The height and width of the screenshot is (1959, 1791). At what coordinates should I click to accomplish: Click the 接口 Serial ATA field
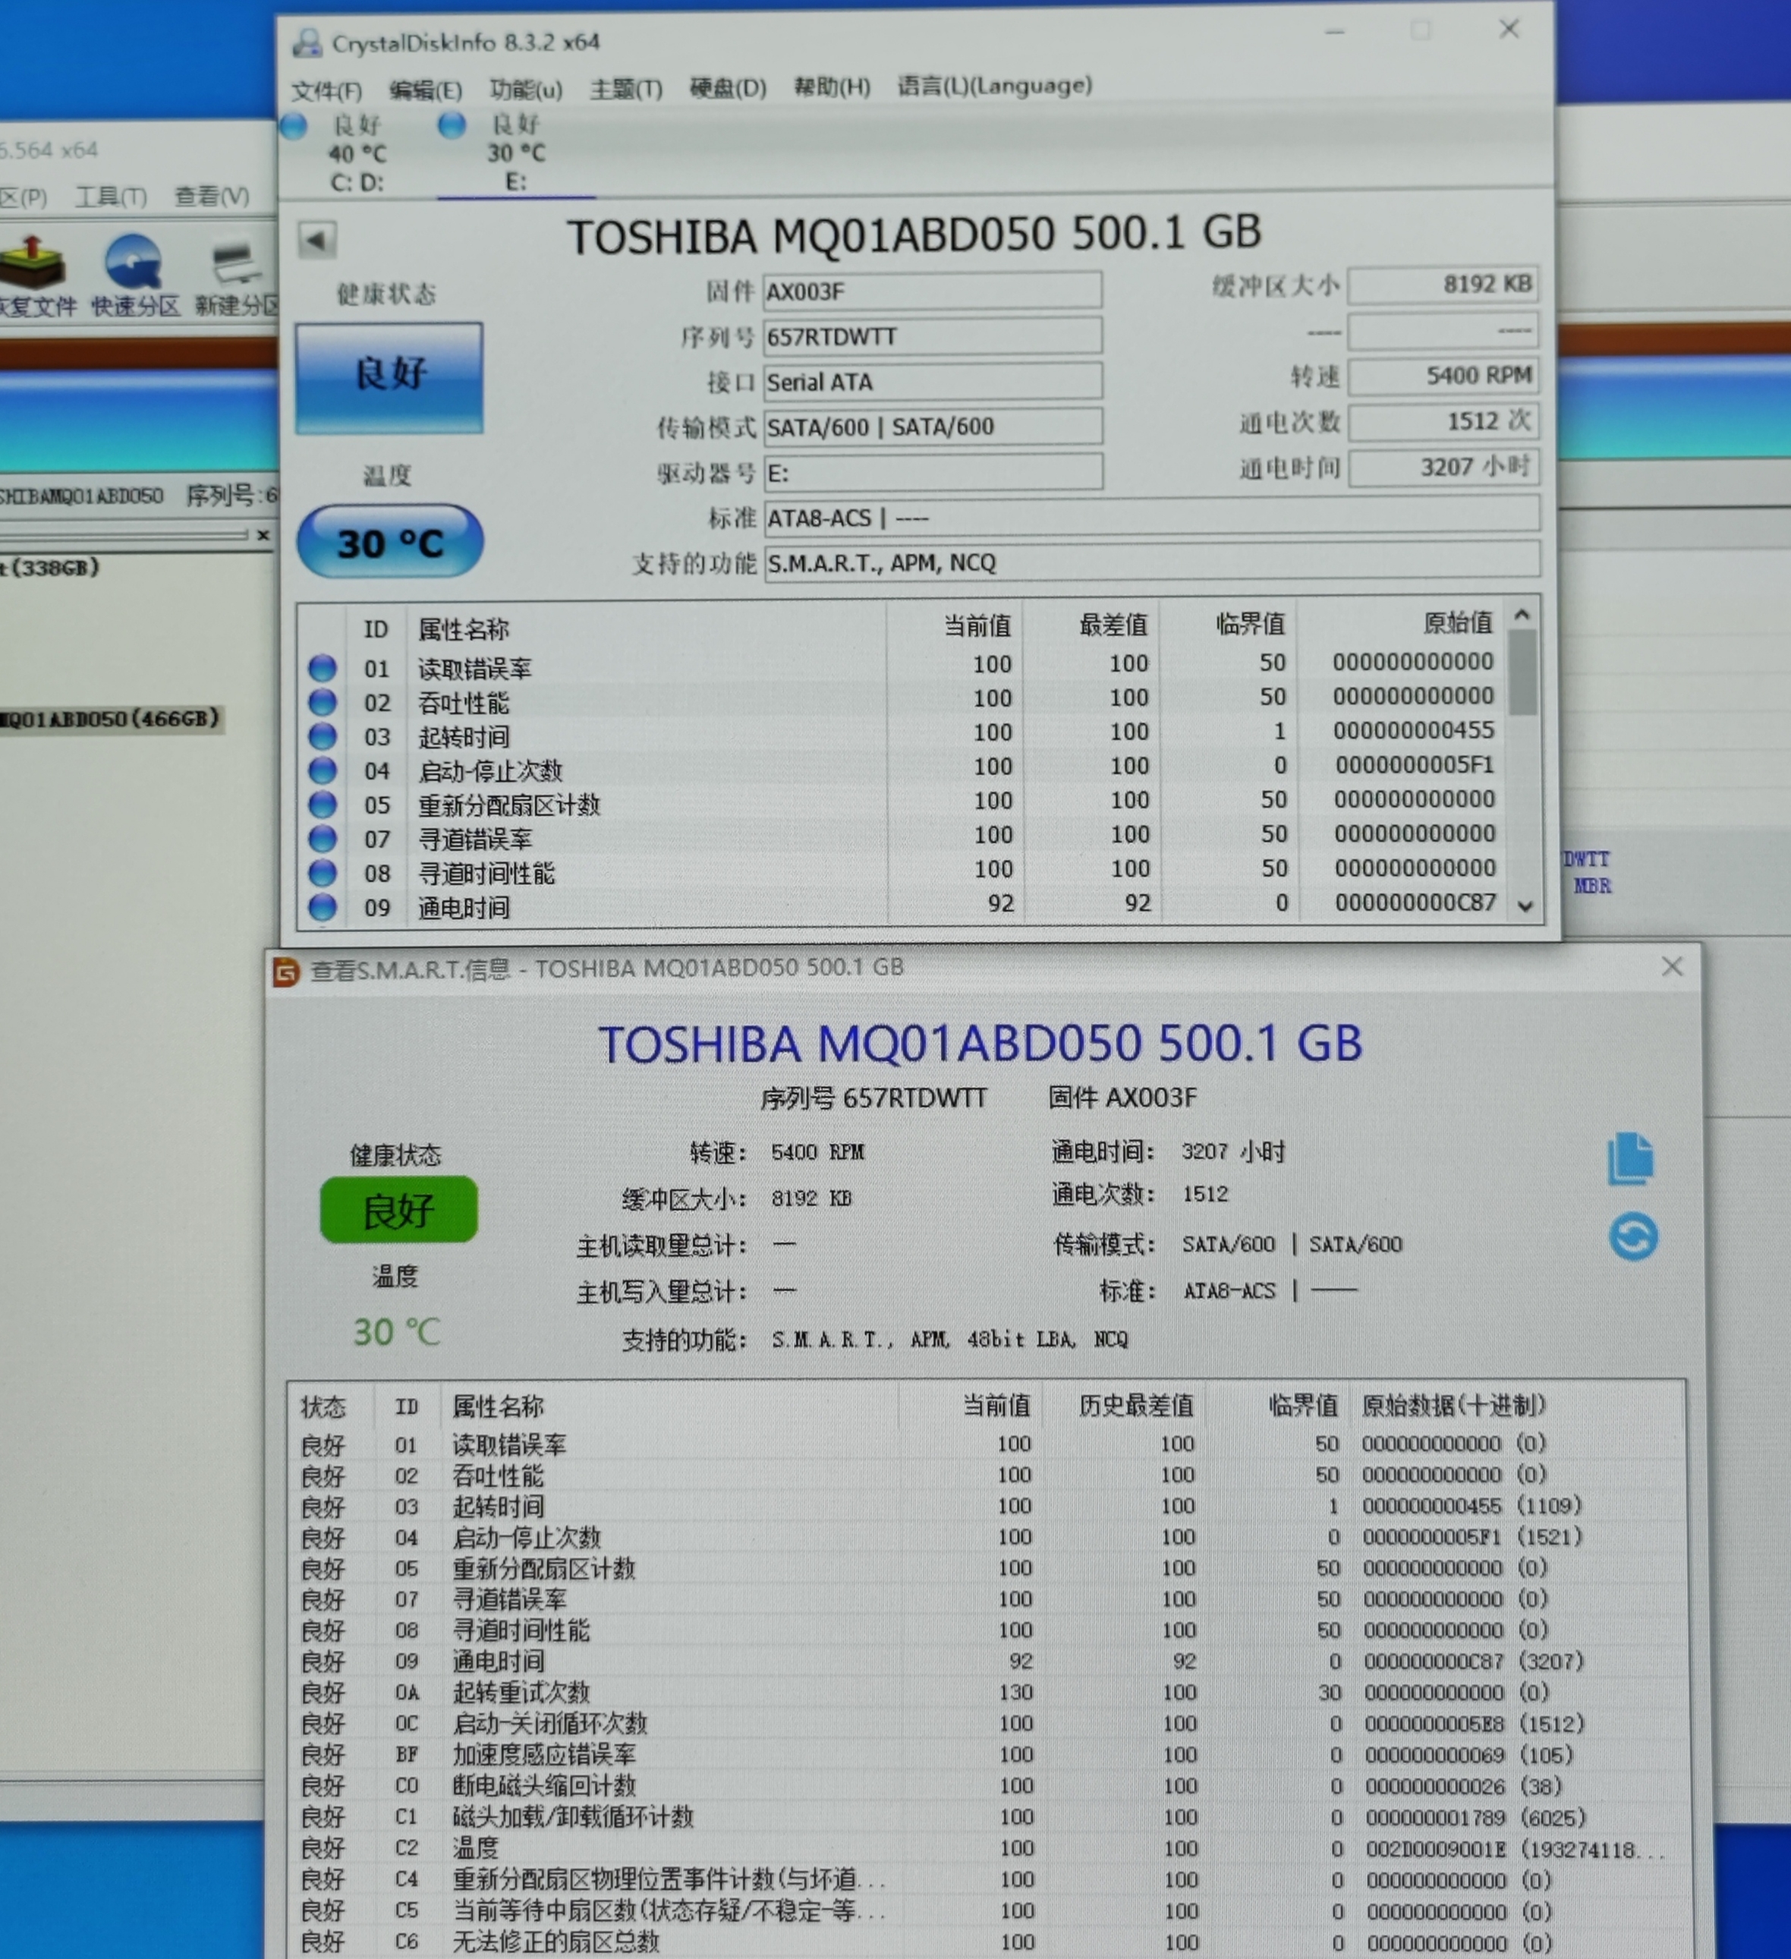933,381
